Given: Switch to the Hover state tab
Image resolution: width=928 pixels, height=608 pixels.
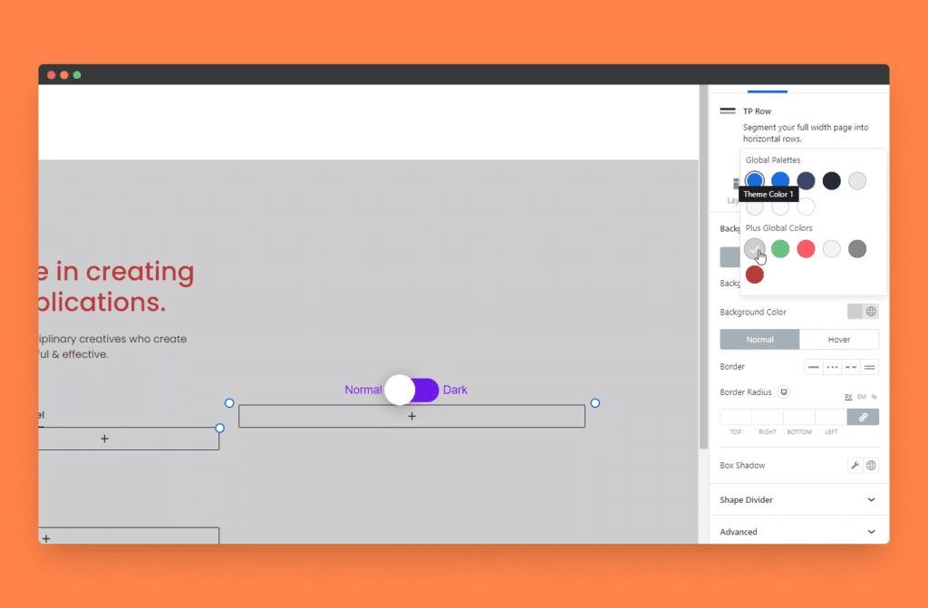Looking at the screenshot, I should click(x=838, y=340).
